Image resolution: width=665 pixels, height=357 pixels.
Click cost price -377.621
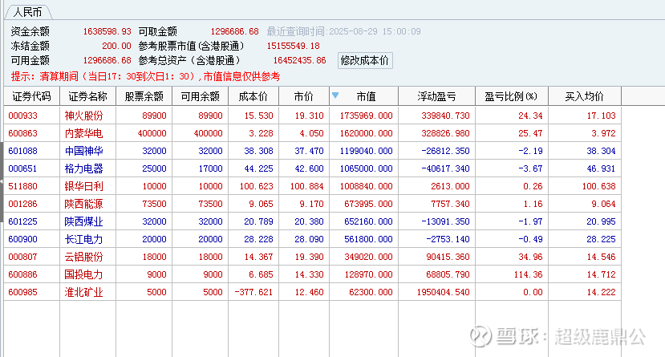tap(253, 292)
